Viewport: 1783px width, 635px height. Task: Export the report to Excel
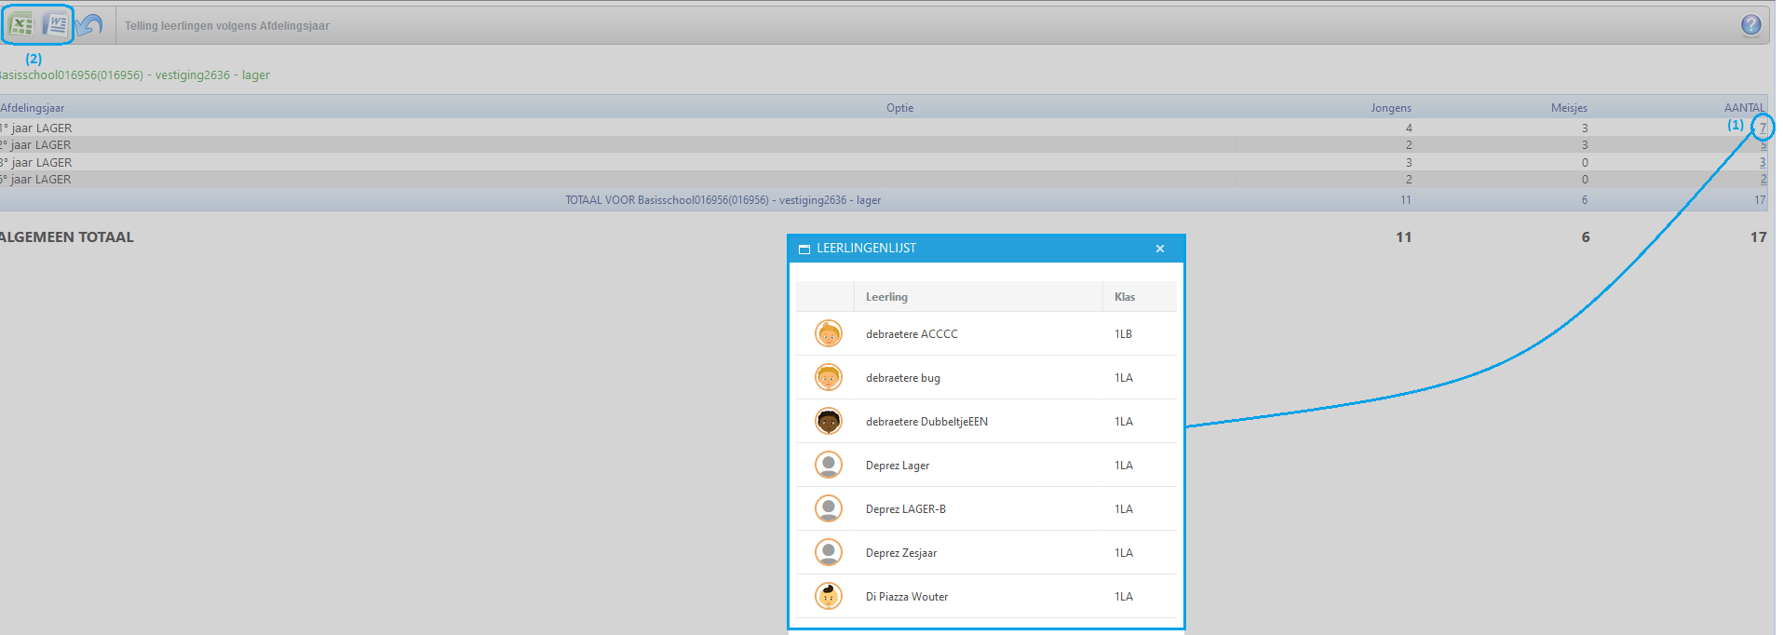coord(20,25)
